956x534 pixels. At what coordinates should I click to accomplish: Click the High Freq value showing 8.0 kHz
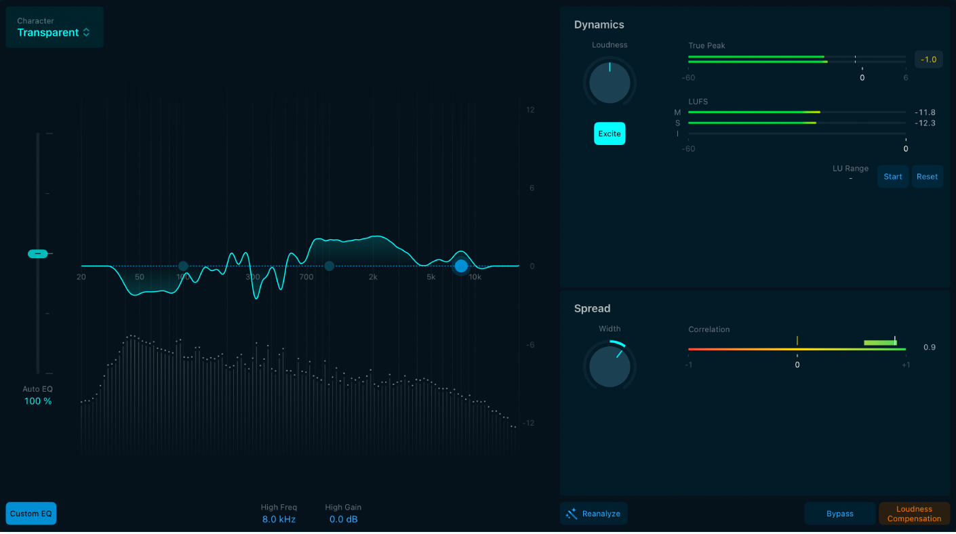point(279,518)
